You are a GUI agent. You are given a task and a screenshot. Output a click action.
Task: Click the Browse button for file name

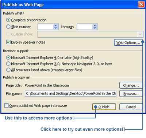tap(131, 94)
